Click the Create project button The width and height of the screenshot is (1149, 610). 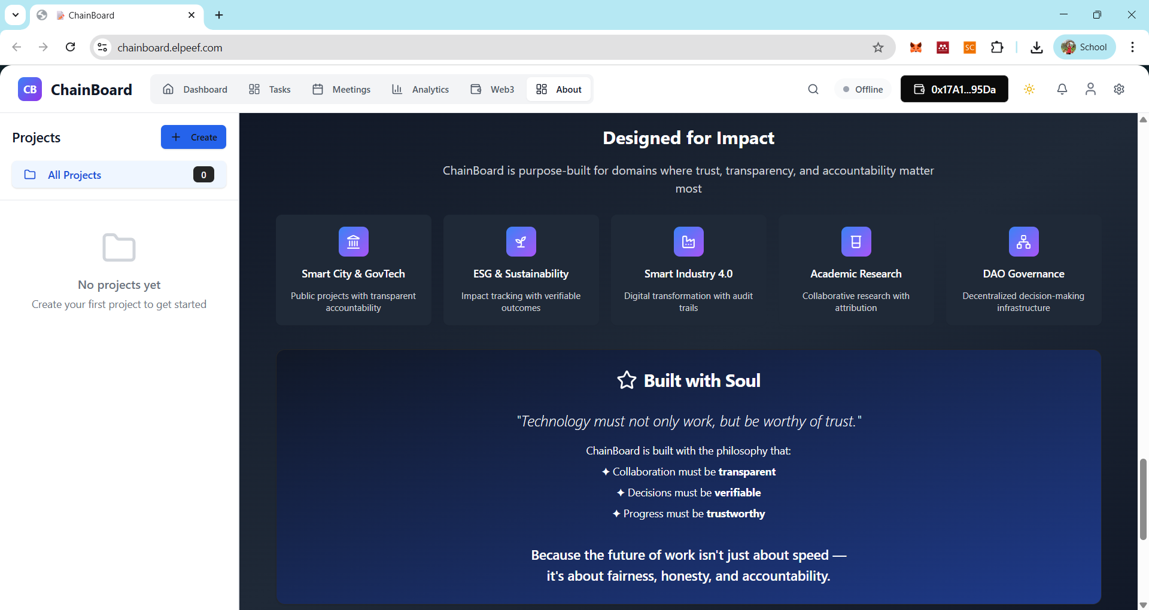[193, 137]
